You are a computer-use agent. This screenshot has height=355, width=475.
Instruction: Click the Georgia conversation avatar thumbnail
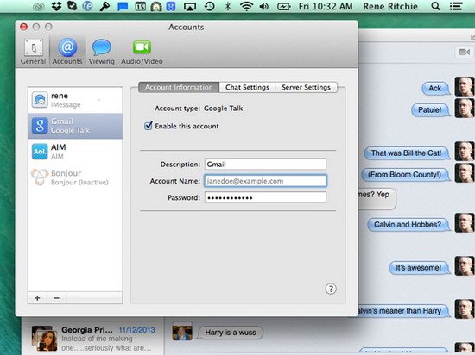tap(45, 339)
